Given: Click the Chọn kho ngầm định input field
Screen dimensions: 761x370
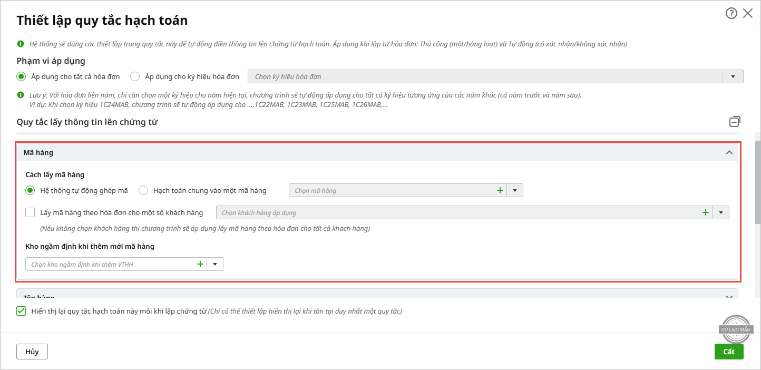Looking at the screenshot, I should click(108, 264).
